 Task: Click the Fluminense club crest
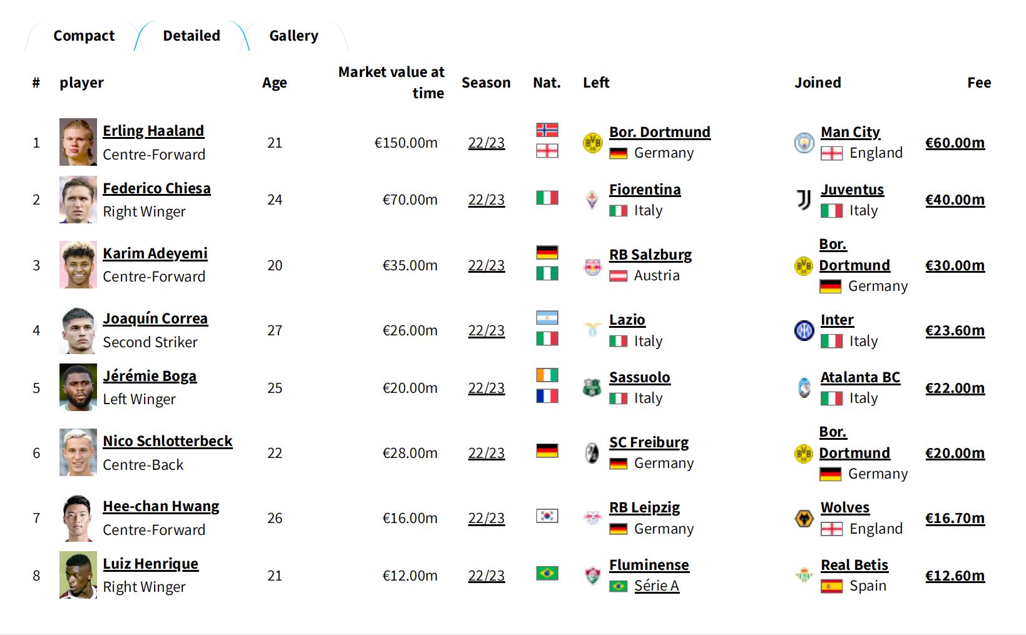[592, 576]
